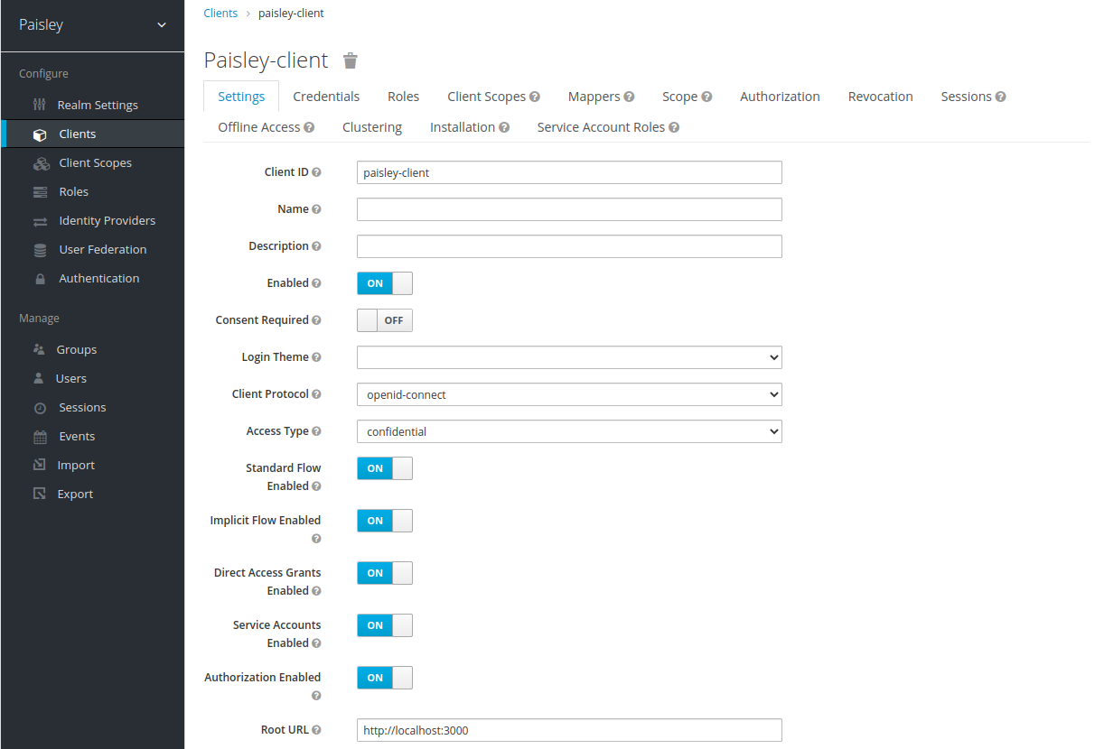Switch to the Credentials tab
This screenshot has height=749, width=1104.
click(326, 97)
